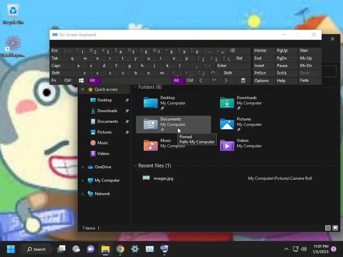Open Settings gear from the taskbar
This screenshot has width=343, height=257.
[135, 249]
